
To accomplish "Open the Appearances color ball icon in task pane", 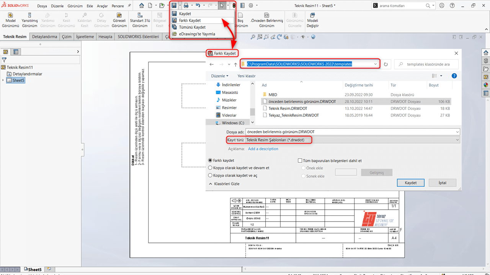I will point(486,85).
